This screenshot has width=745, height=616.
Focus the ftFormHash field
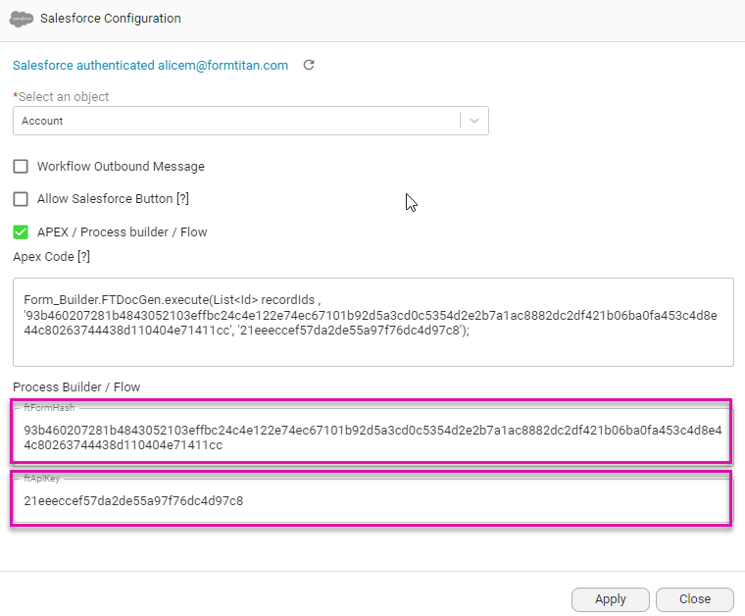(x=372, y=437)
